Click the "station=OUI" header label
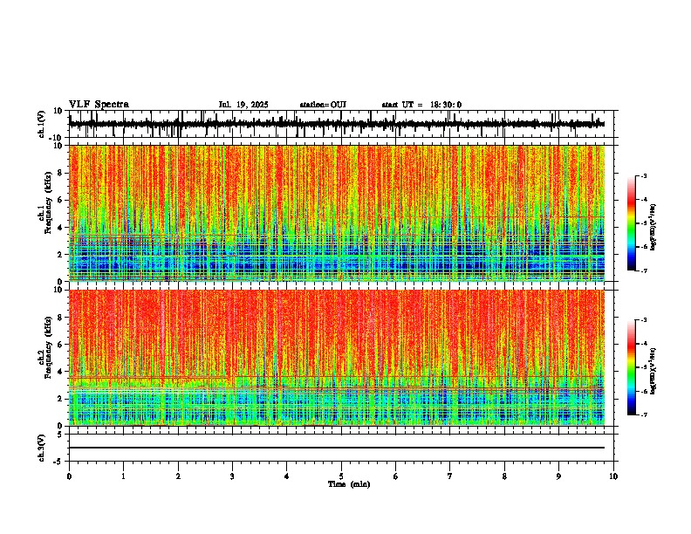The width and height of the screenshot is (691, 534). pos(323,105)
